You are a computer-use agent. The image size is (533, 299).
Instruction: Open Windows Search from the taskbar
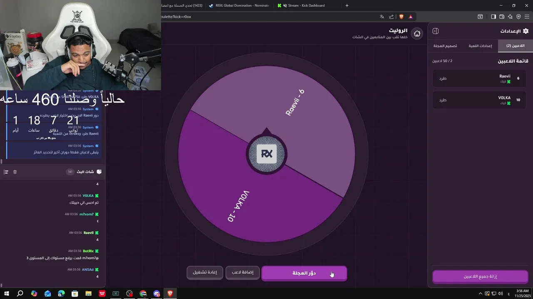(x=20, y=294)
